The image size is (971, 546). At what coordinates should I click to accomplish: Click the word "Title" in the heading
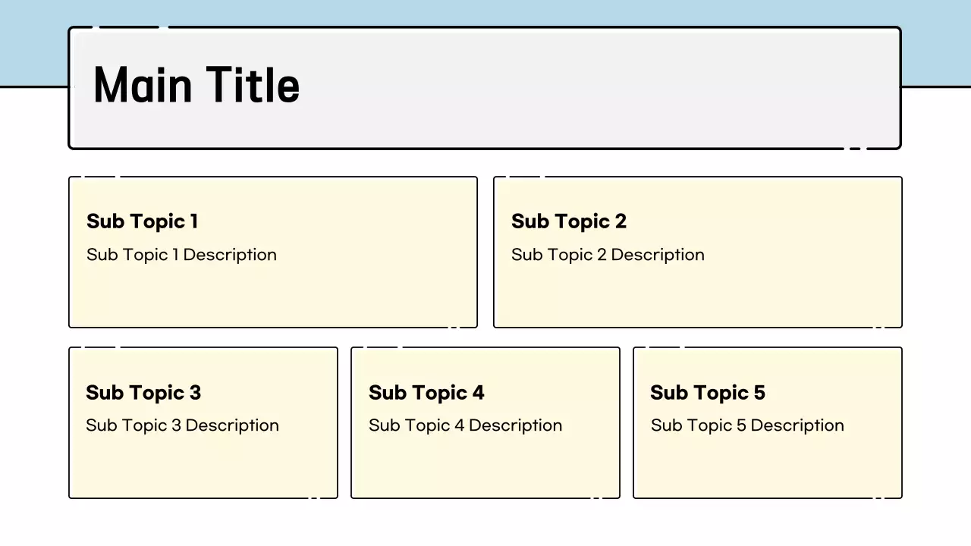click(253, 85)
